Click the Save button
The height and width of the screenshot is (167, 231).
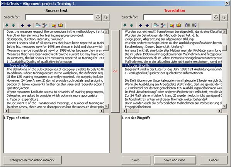tap(136, 160)
